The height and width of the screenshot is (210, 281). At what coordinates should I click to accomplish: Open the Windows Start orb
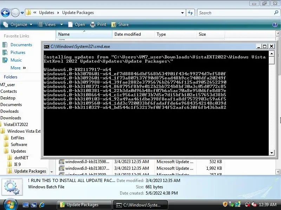(10, 204)
